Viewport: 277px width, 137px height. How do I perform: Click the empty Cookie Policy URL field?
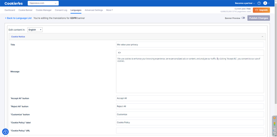[x=190, y=131]
